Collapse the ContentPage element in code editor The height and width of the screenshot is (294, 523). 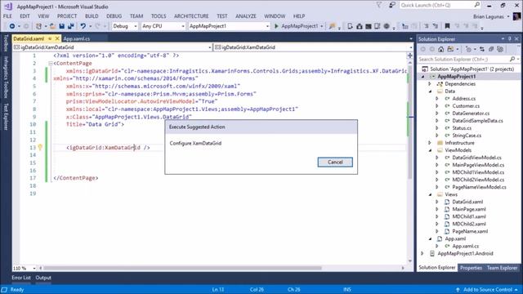coord(51,64)
